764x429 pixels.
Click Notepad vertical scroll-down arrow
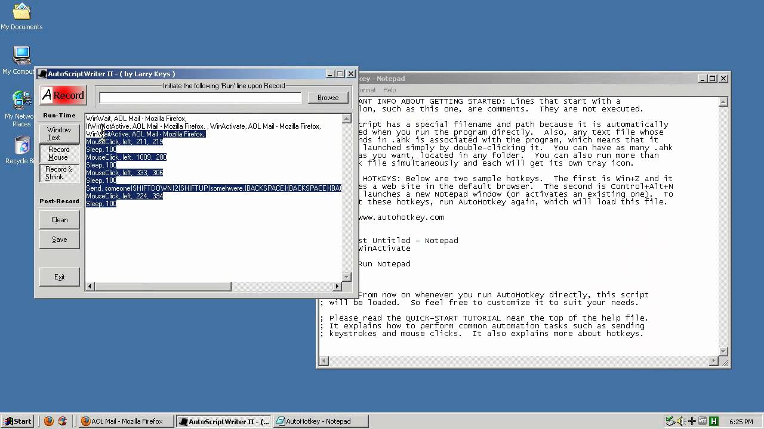(723, 352)
